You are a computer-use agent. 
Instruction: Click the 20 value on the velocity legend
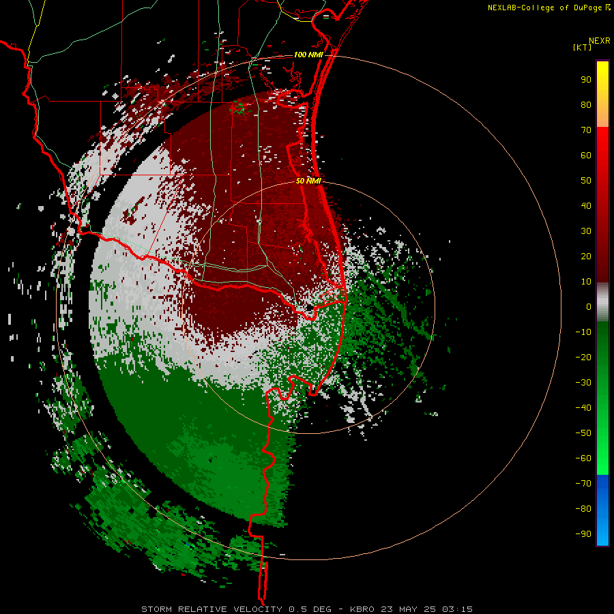(x=586, y=257)
